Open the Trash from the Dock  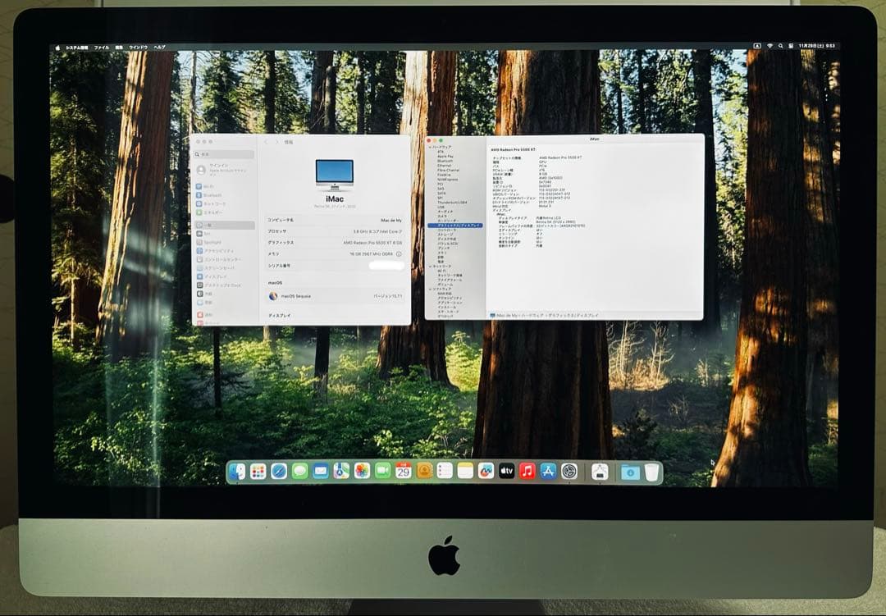point(651,472)
